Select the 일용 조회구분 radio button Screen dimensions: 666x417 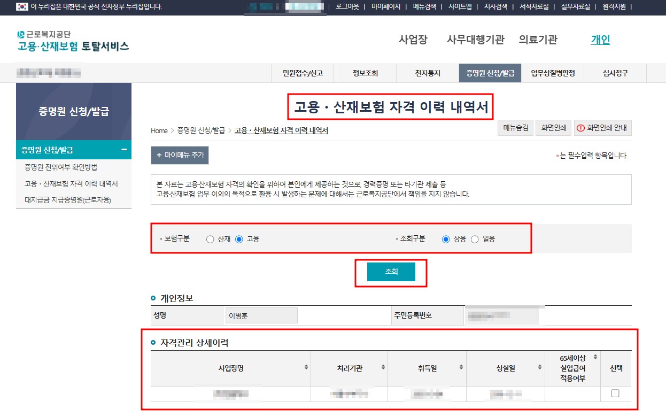click(475, 240)
